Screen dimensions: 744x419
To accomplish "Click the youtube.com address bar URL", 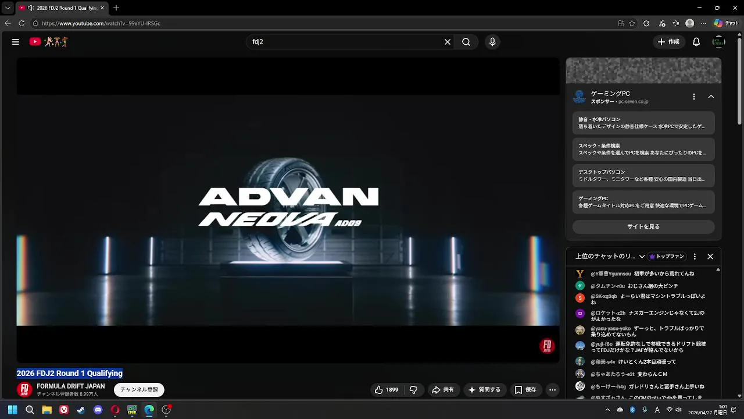I will coord(101,23).
